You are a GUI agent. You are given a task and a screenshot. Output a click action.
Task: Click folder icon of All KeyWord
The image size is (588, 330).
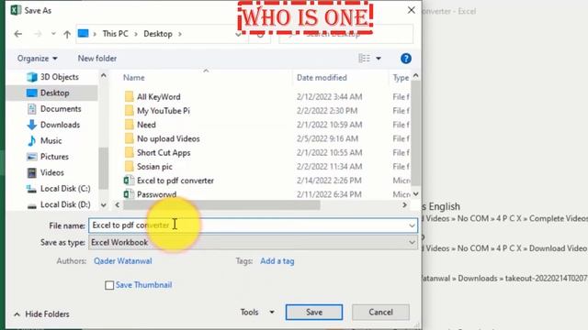129,96
